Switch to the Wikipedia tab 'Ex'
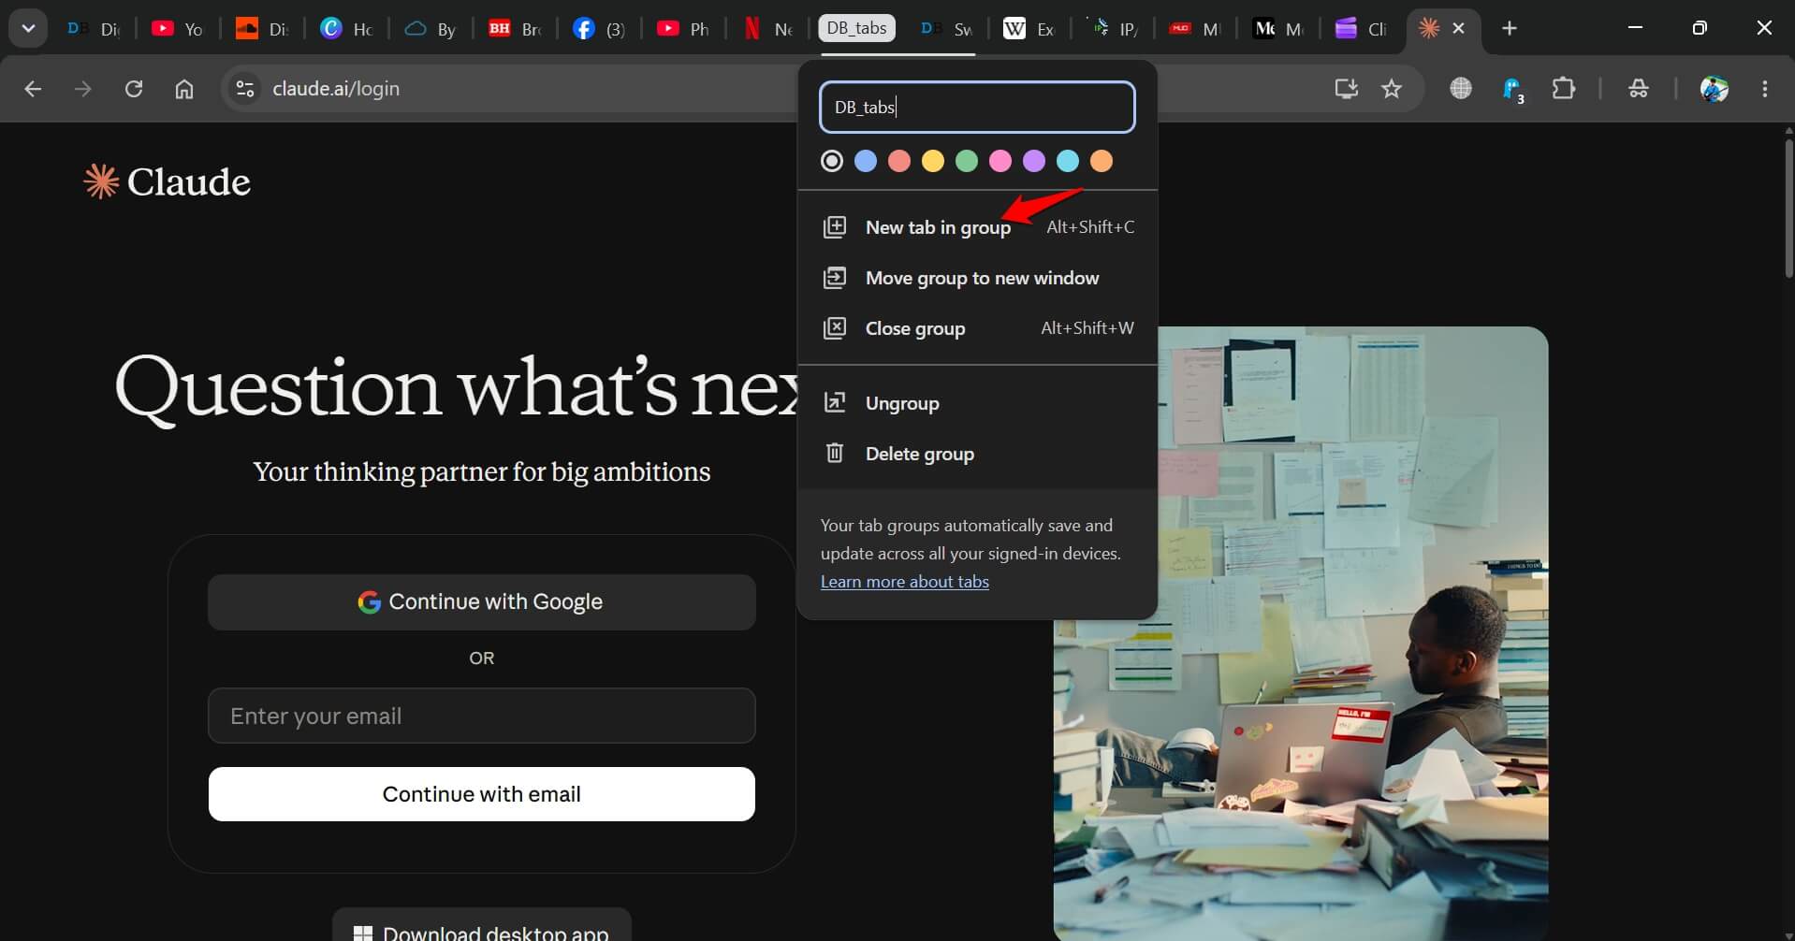 coord(1029,29)
